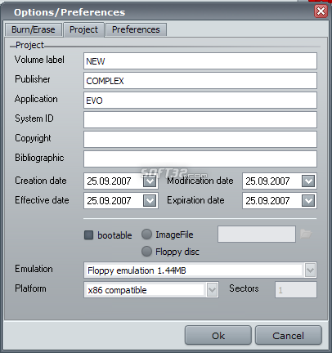Screen dimensions: 332x353
Task: Click the empty System ID field
Action: (x=200, y=120)
